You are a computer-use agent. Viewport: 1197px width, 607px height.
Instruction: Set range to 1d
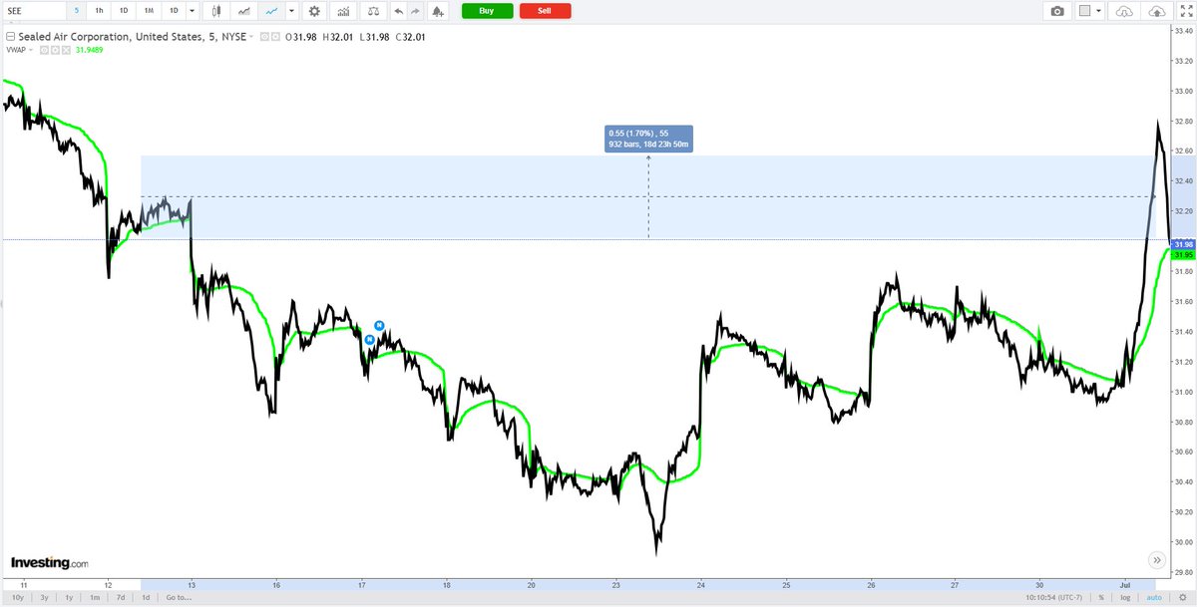(146, 598)
